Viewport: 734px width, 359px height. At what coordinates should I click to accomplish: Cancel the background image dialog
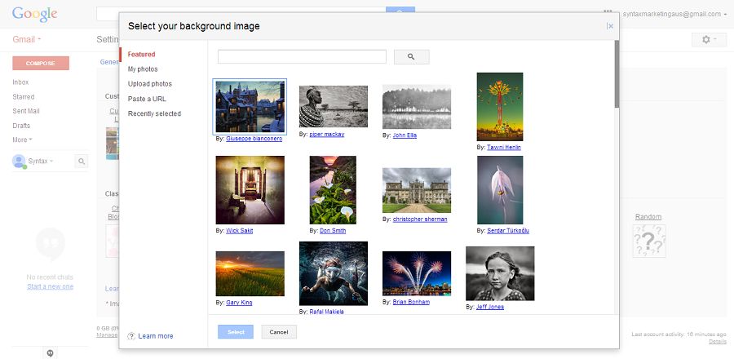[x=279, y=332]
